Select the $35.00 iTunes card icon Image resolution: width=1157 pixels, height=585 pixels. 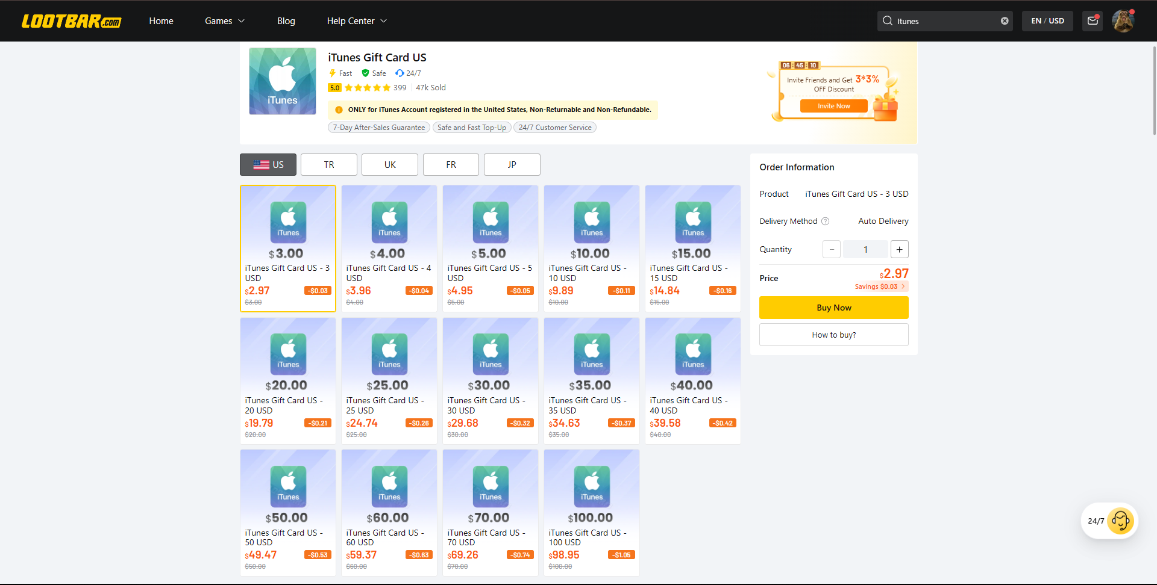592,354
